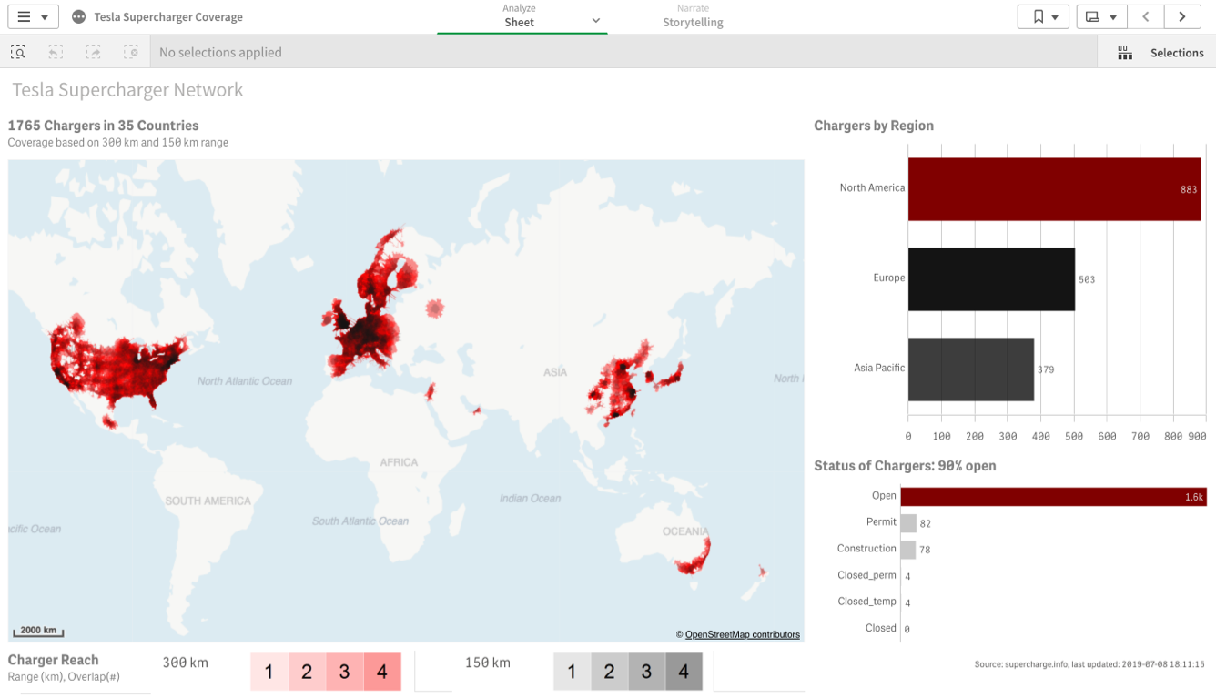Screen dimensions: 1216x698
Task: Step forward in selections
Action: 94,52
